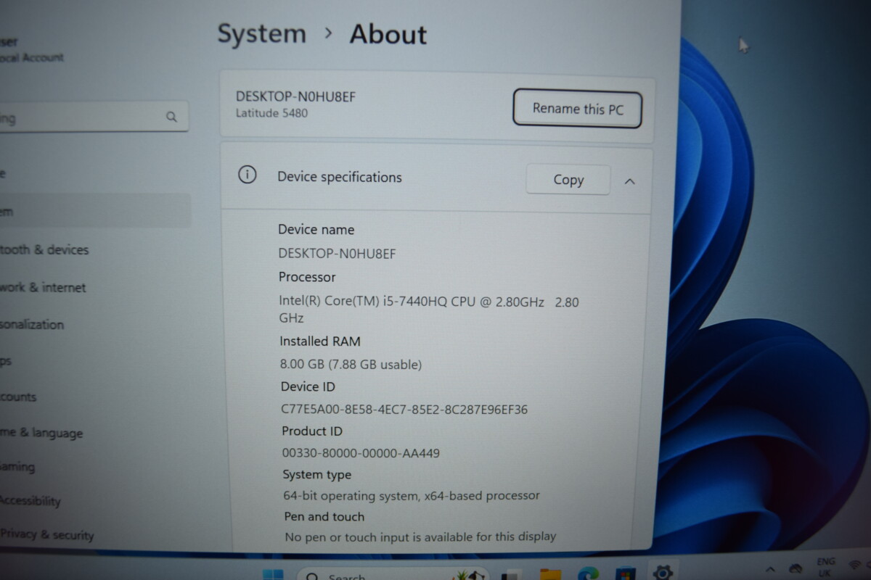The height and width of the screenshot is (580, 871).
Task: Click the OneDrive cloud tray icon
Action: click(796, 568)
